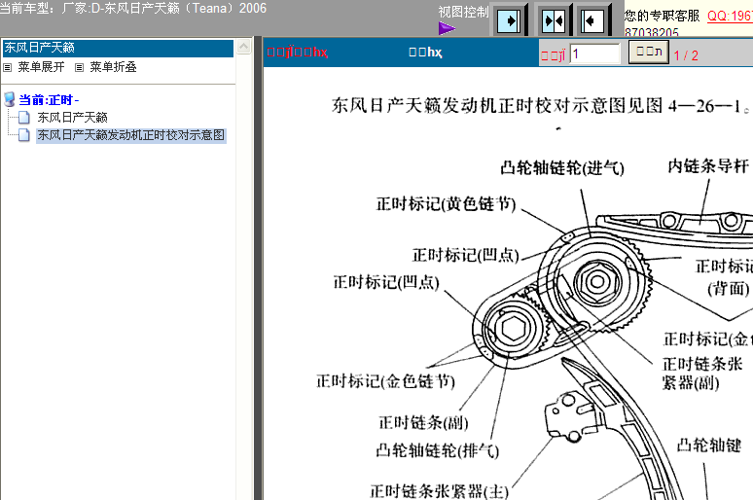
Task: Click the 菜单折叠 collapse icon
Action: pyautogui.click(x=79, y=68)
